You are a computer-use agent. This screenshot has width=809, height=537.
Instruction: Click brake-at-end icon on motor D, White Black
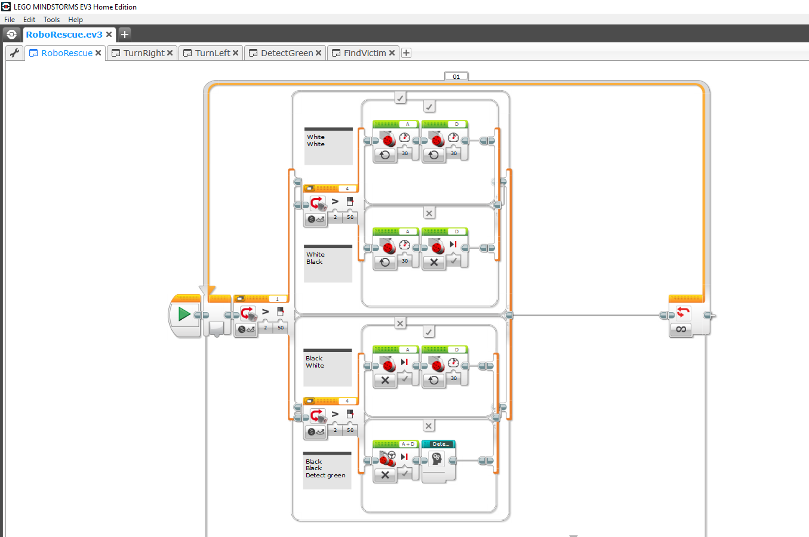(453, 244)
